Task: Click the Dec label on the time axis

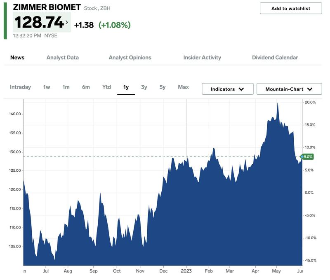Action: point(163,271)
